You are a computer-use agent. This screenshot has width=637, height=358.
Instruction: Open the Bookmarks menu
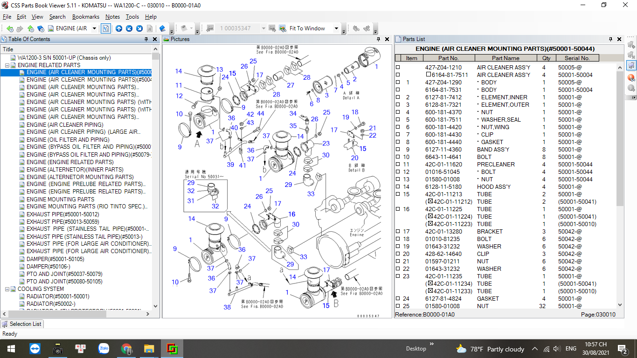coord(86,17)
